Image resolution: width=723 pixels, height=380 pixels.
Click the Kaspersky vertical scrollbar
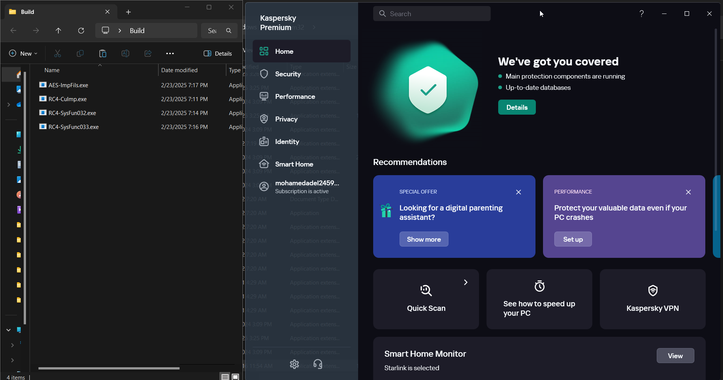tap(716, 130)
